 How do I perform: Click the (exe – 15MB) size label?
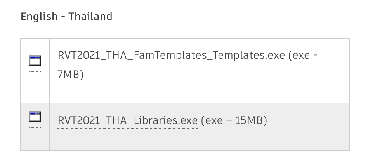point(234,121)
